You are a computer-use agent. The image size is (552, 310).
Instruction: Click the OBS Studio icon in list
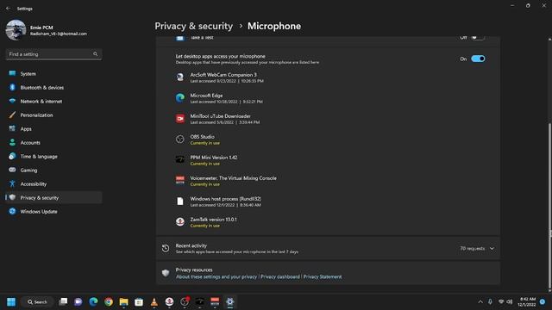point(180,139)
